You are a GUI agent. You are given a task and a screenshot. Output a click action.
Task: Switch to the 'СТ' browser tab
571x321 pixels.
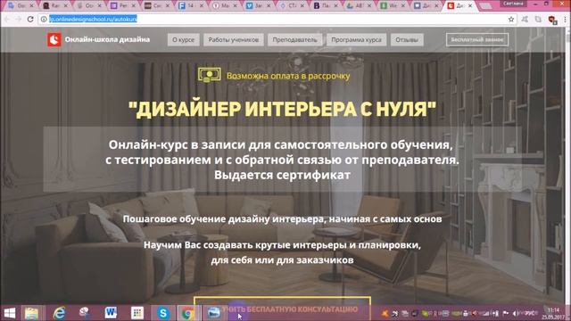291,6
